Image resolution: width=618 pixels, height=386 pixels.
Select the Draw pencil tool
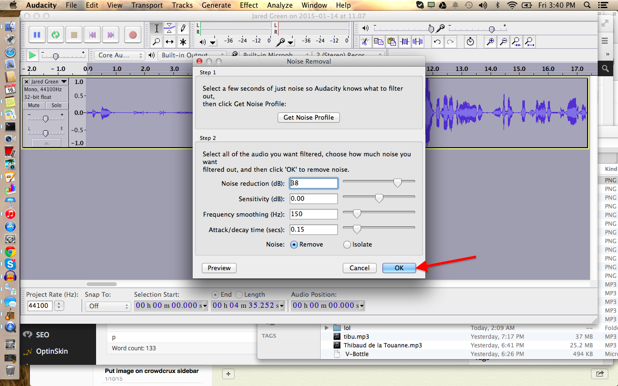click(x=183, y=28)
